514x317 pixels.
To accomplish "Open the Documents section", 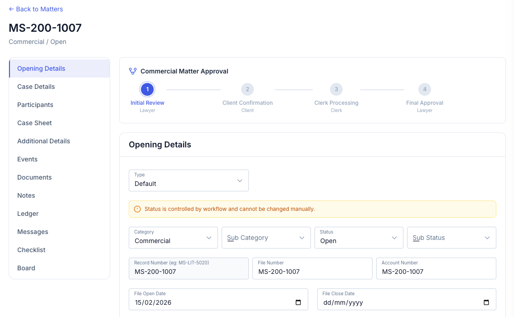I will coord(34,177).
